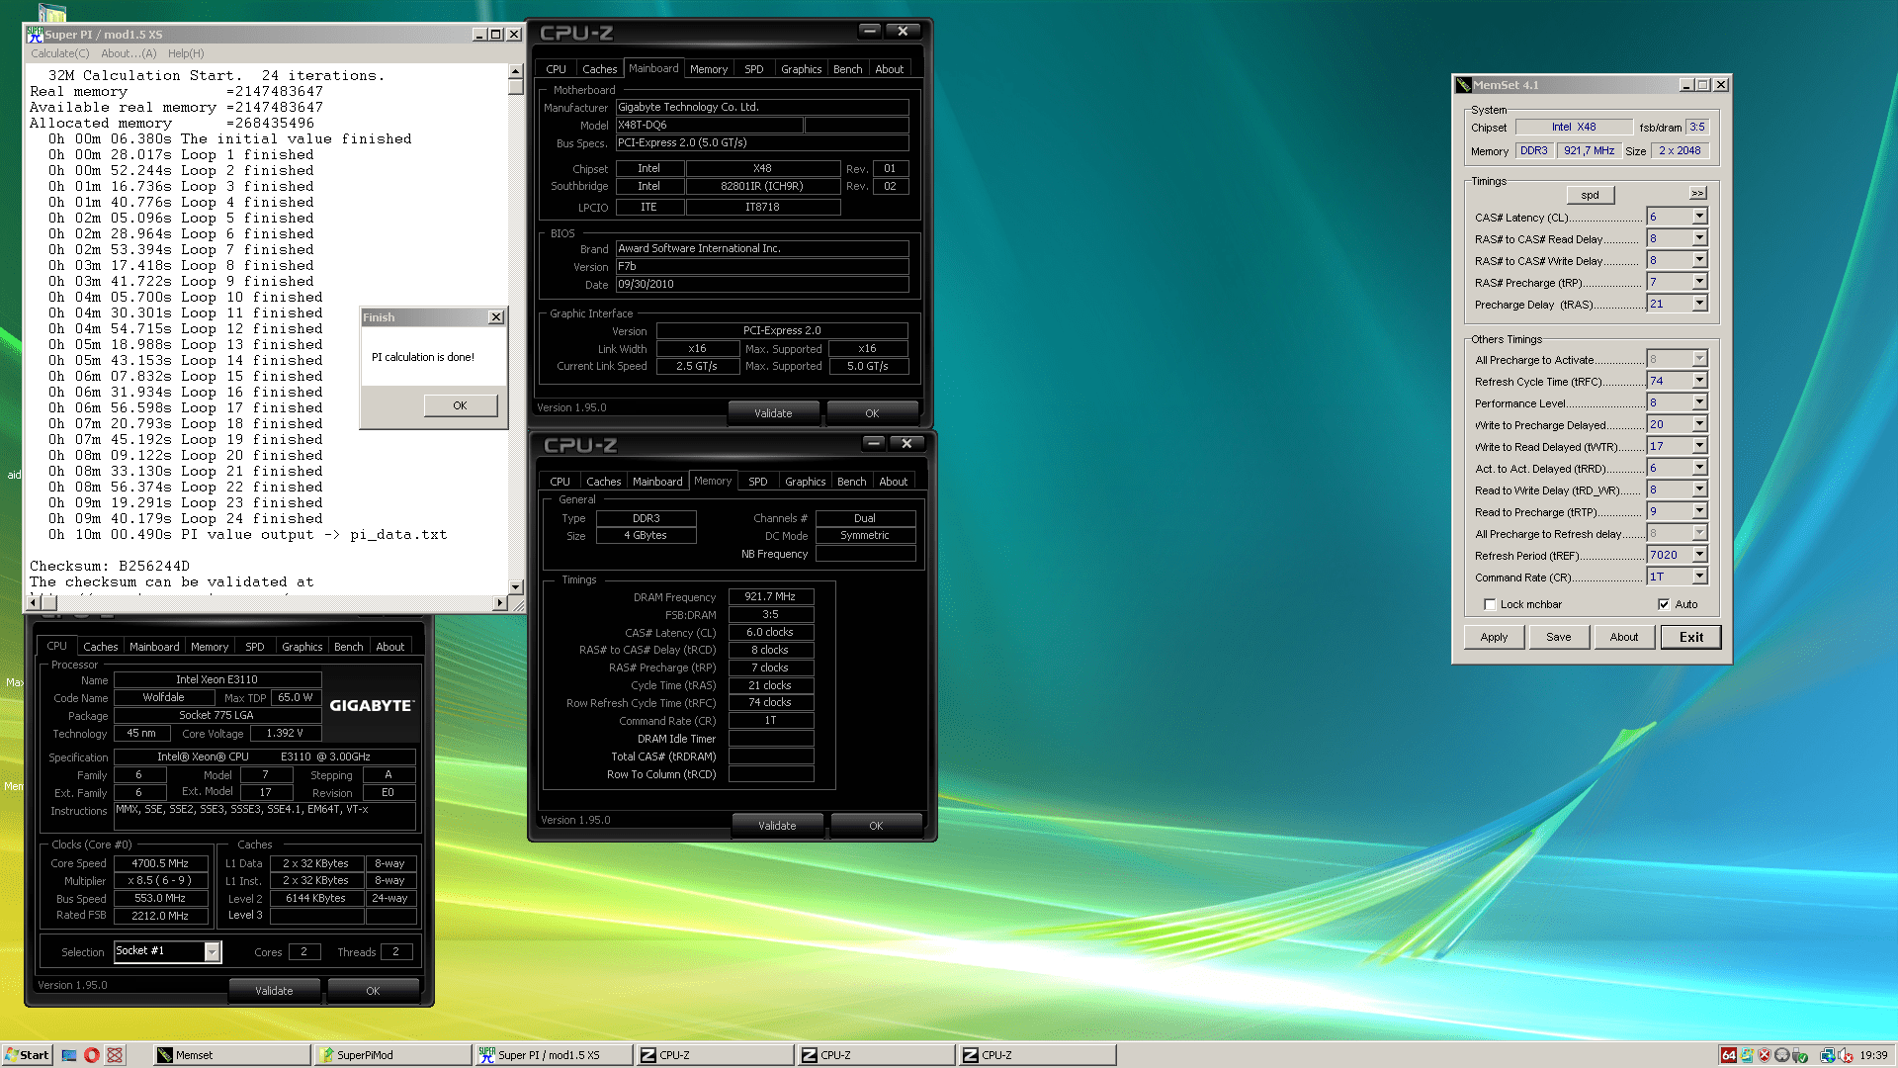The width and height of the screenshot is (1898, 1068).
Task: Click Exit button in MemSet
Action: (1690, 637)
